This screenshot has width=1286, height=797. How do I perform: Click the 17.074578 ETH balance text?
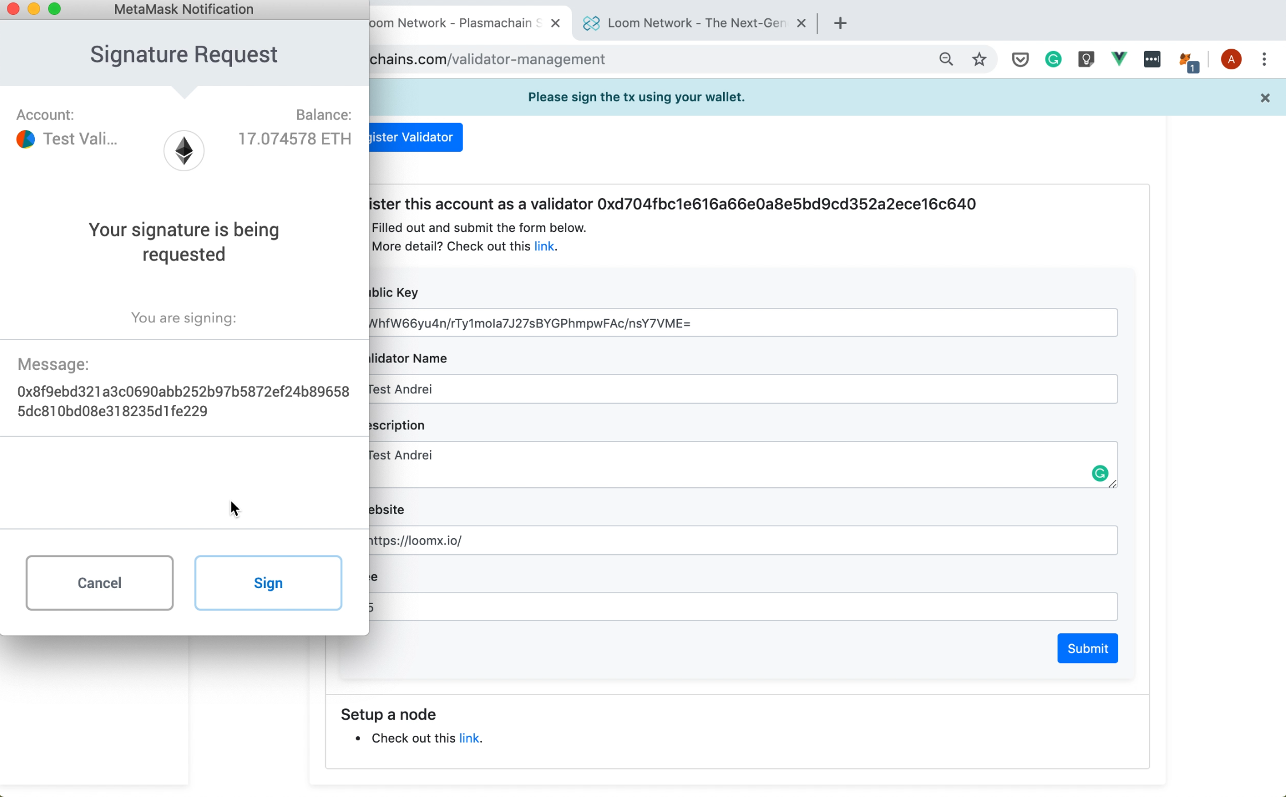[294, 139]
